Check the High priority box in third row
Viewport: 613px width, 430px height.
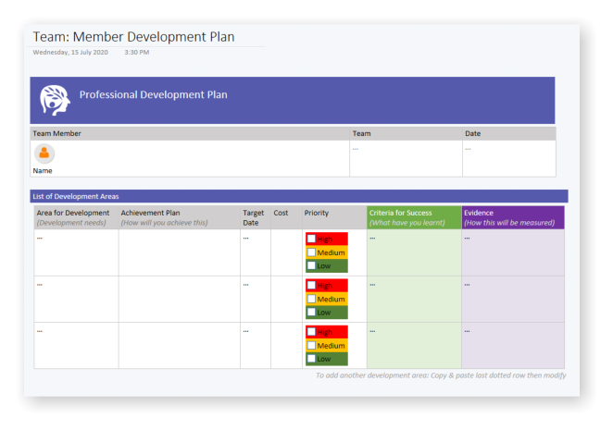tap(311, 332)
